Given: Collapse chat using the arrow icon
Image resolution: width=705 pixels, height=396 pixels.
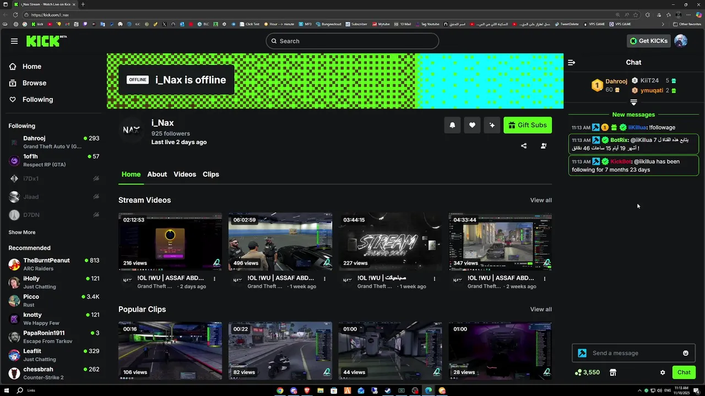Looking at the screenshot, I should (x=572, y=62).
